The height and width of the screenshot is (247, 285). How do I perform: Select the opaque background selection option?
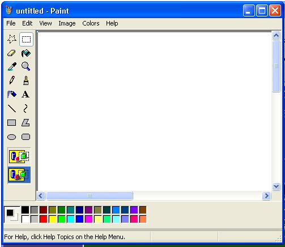click(19, 156)
